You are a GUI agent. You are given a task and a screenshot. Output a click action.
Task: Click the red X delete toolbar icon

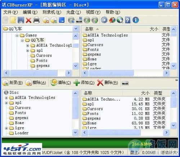28,20
